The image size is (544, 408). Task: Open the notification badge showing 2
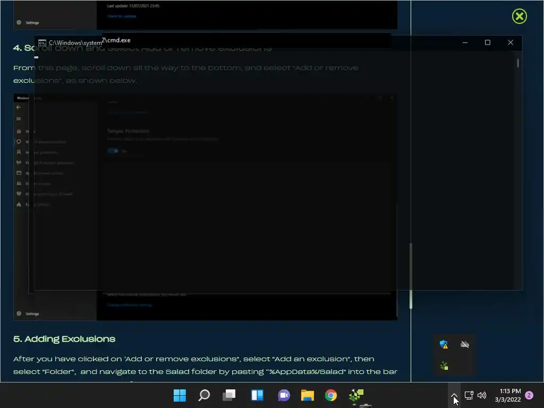click(x=529, y=395)
